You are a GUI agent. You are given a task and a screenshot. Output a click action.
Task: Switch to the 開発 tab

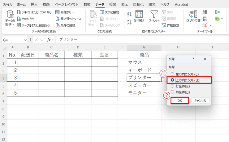152,5
